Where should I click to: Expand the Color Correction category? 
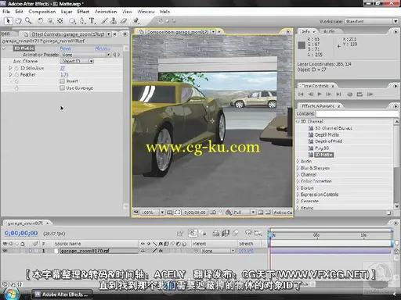(298, 181)
